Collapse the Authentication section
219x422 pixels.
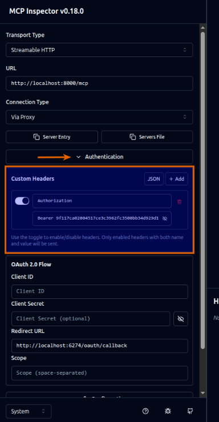point(99,157)
